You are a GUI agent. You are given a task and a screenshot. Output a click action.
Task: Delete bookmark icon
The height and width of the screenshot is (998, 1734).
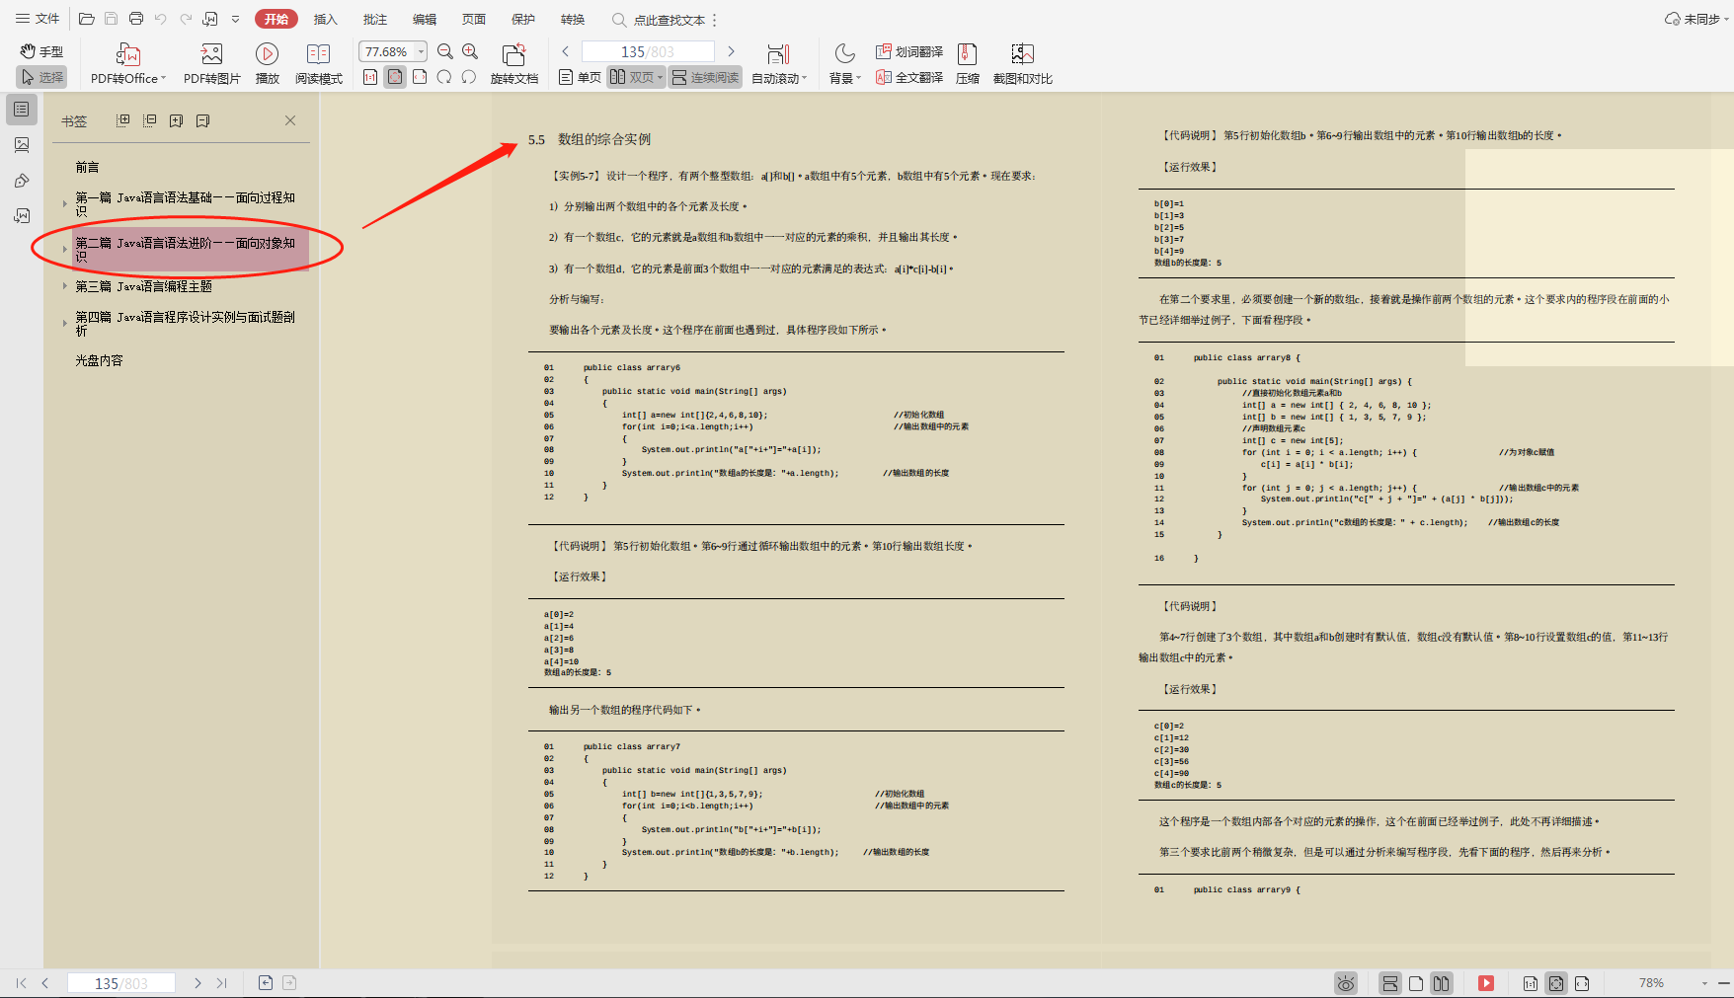(203, 120)
